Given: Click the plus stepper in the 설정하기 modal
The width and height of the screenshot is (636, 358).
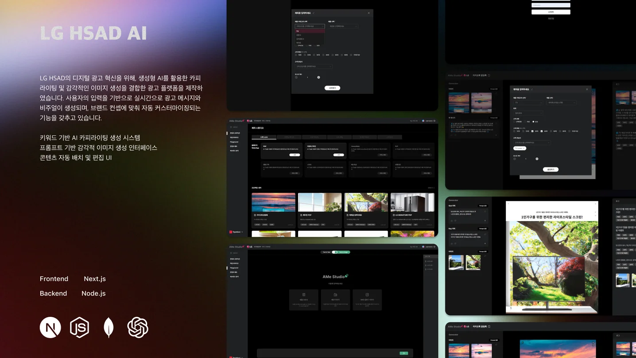Looking at the screenshot, I should 537,159.
